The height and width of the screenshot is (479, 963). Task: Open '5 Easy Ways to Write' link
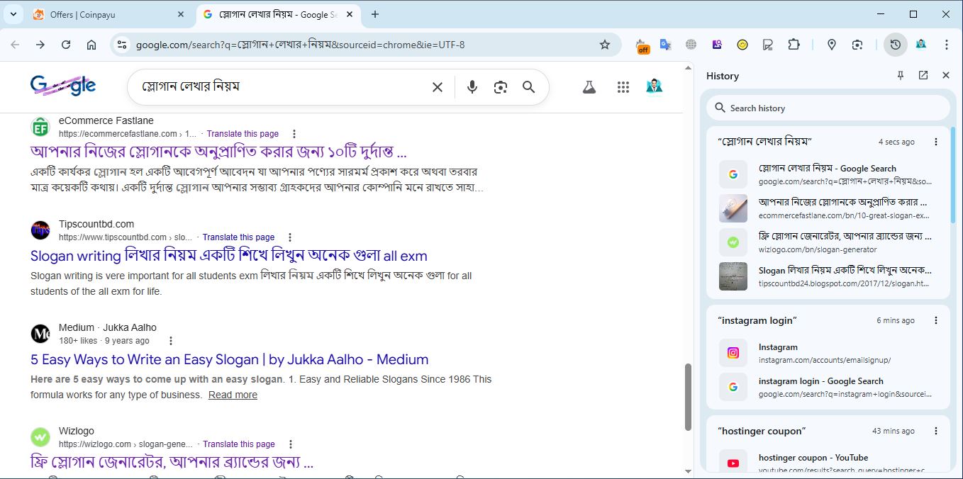[230, 359]
